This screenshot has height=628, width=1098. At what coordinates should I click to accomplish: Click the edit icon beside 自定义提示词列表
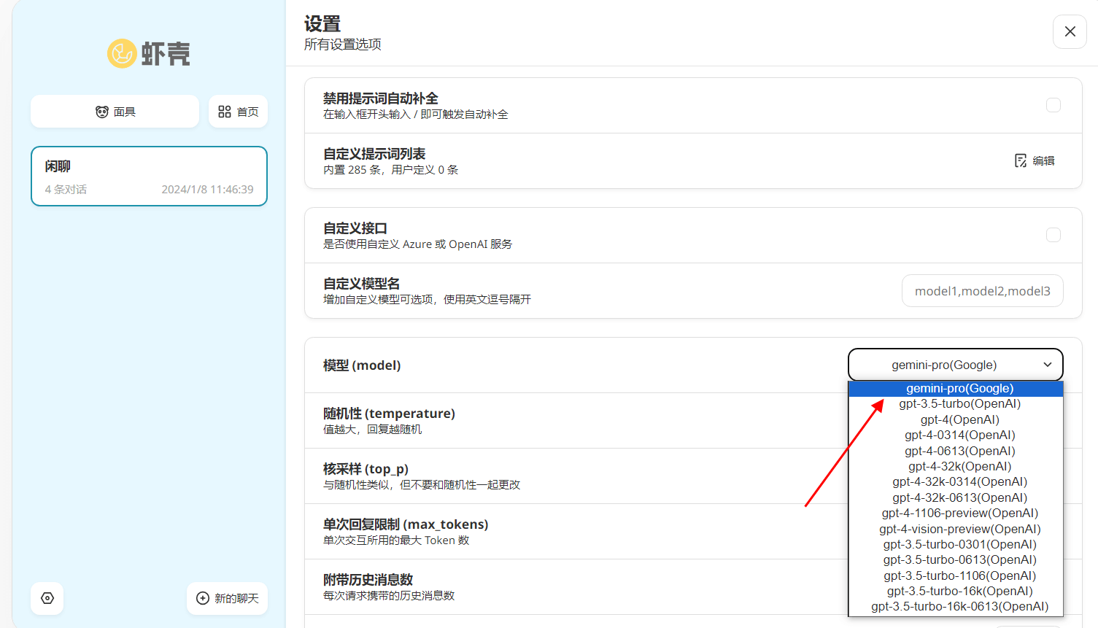tap(1020, 160)
